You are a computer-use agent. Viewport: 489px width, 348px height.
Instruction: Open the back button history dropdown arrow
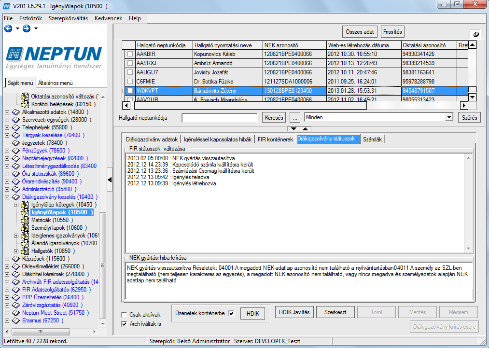coord(17,28)
